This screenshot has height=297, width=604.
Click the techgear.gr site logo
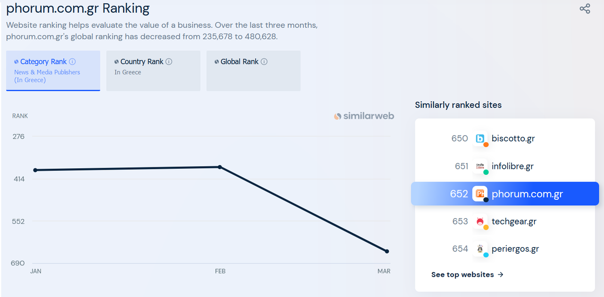click(480, 222)
